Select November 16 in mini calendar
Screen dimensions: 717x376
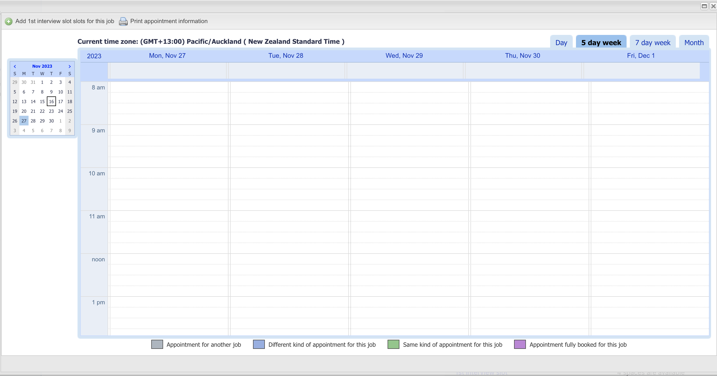[51, 102]
